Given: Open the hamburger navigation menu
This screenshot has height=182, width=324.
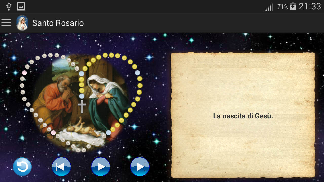Looking at the screenshot, I should (x=6, y=23).
